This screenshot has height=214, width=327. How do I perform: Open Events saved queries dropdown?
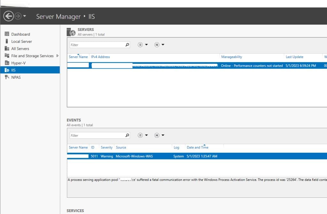(x=159, y=135)
